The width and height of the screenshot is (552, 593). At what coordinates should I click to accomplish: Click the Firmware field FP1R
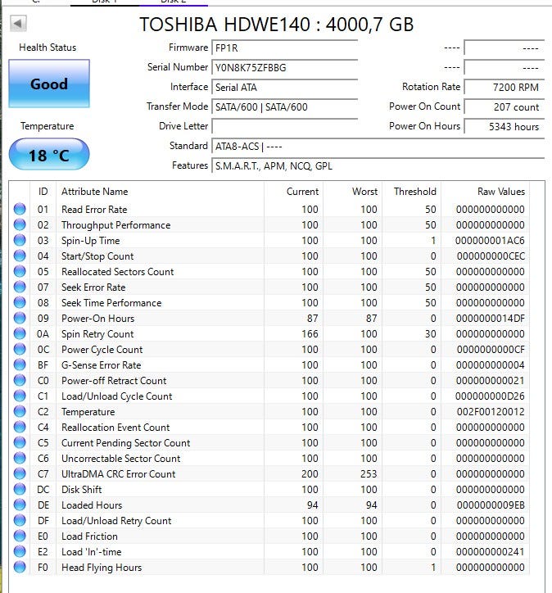tap(285, 48)
